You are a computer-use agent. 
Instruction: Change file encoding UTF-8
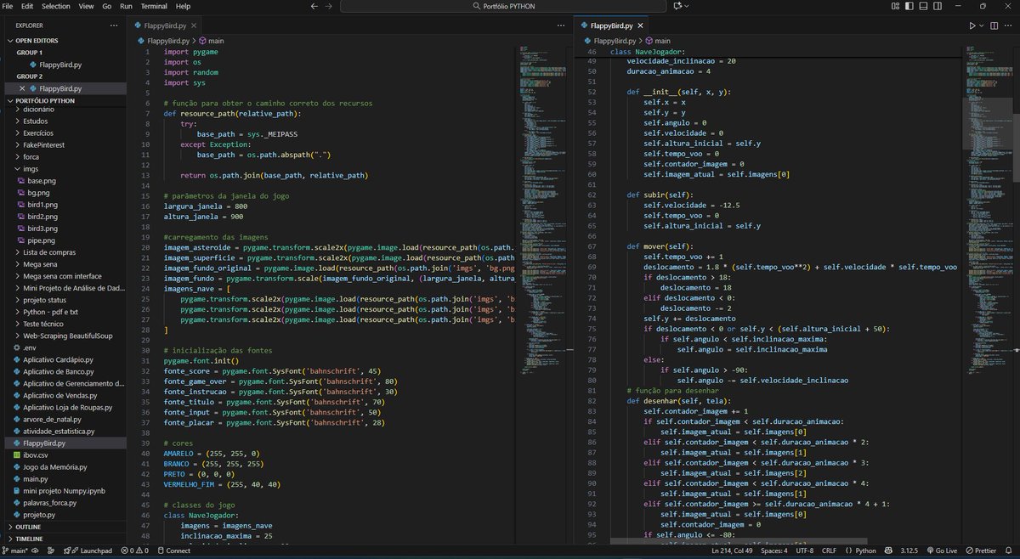804,551
